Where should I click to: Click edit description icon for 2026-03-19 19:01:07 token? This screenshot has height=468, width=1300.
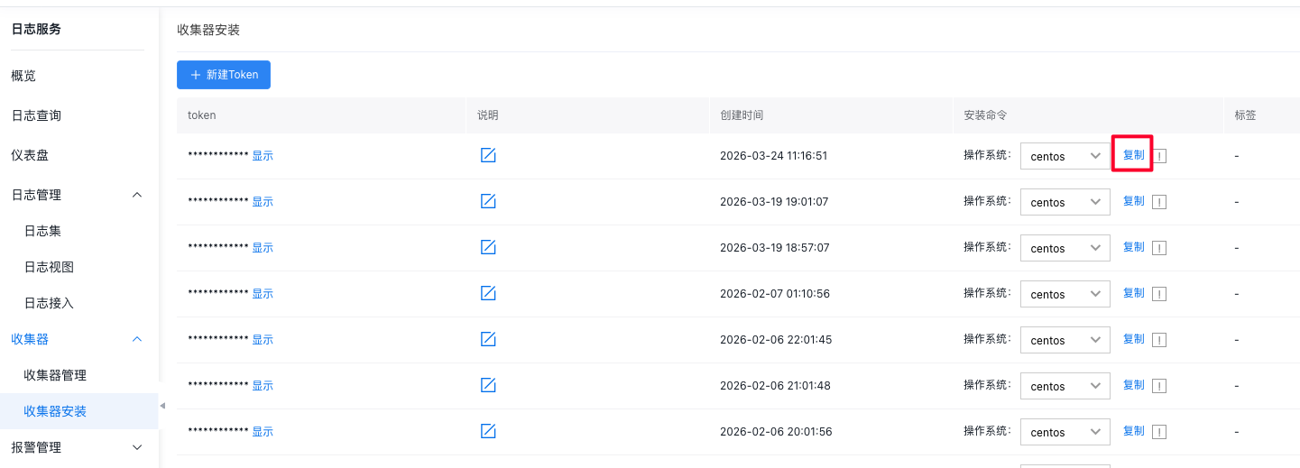click(x=488, y=201)
